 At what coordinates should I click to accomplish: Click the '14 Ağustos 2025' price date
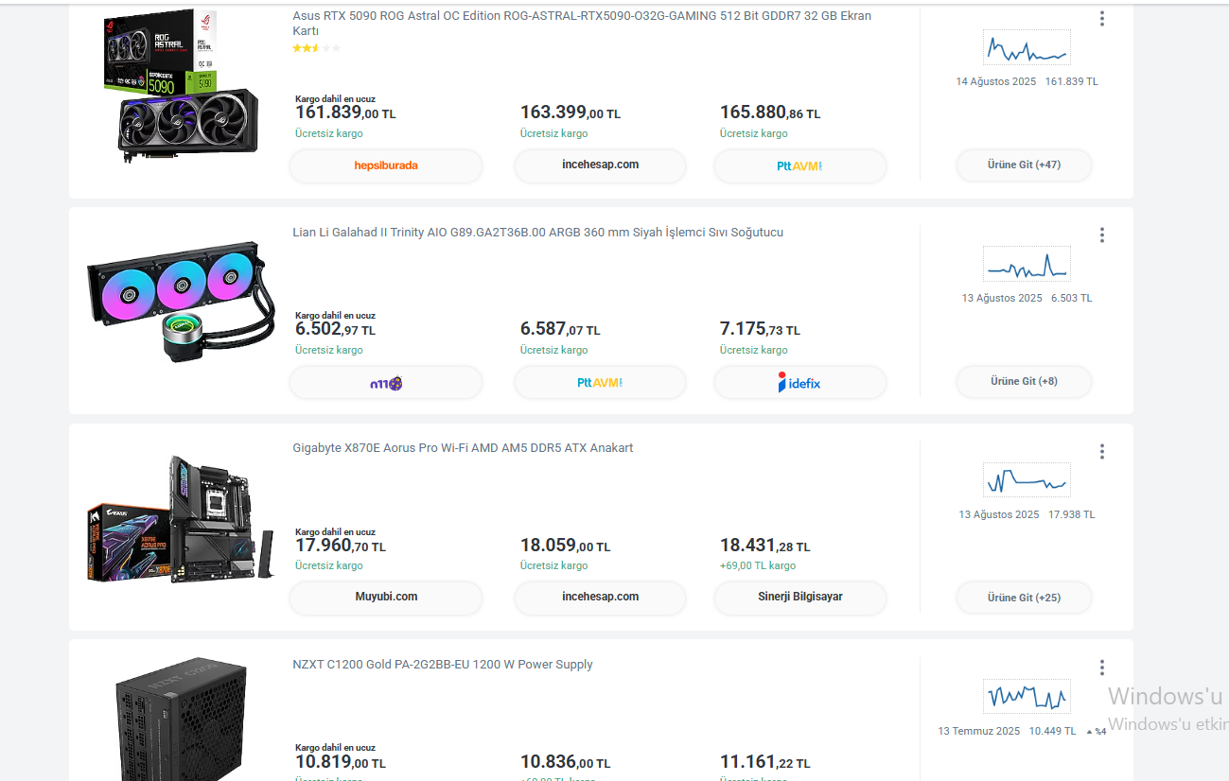coord(996,82)
